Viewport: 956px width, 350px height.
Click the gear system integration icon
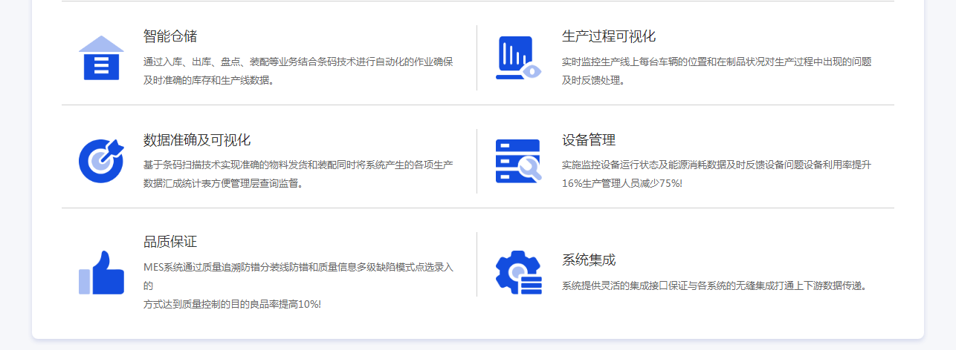[x=518, y=272]
